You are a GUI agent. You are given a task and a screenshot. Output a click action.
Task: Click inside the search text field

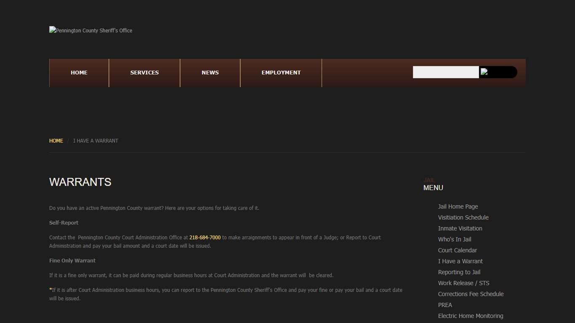point(445,72)
